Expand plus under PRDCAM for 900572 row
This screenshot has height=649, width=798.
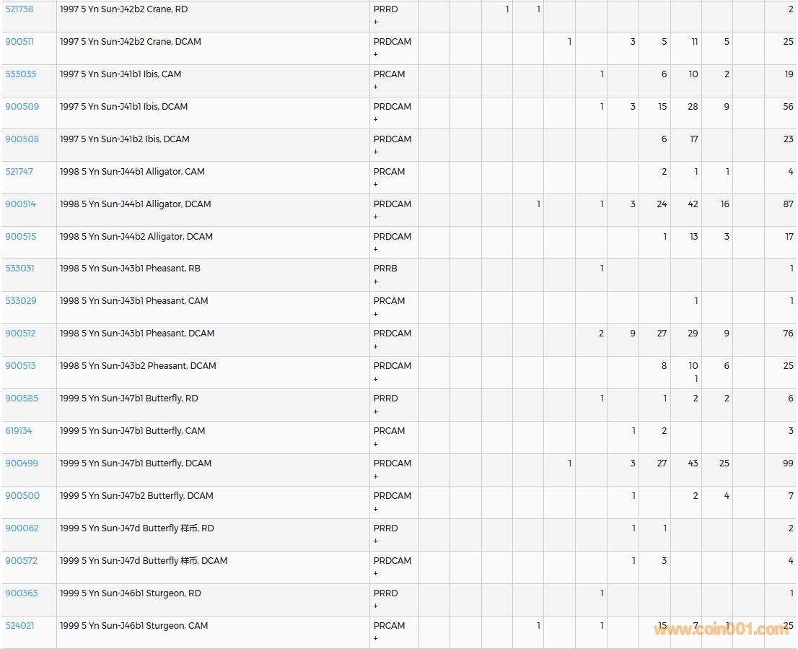tap(376, 574)
